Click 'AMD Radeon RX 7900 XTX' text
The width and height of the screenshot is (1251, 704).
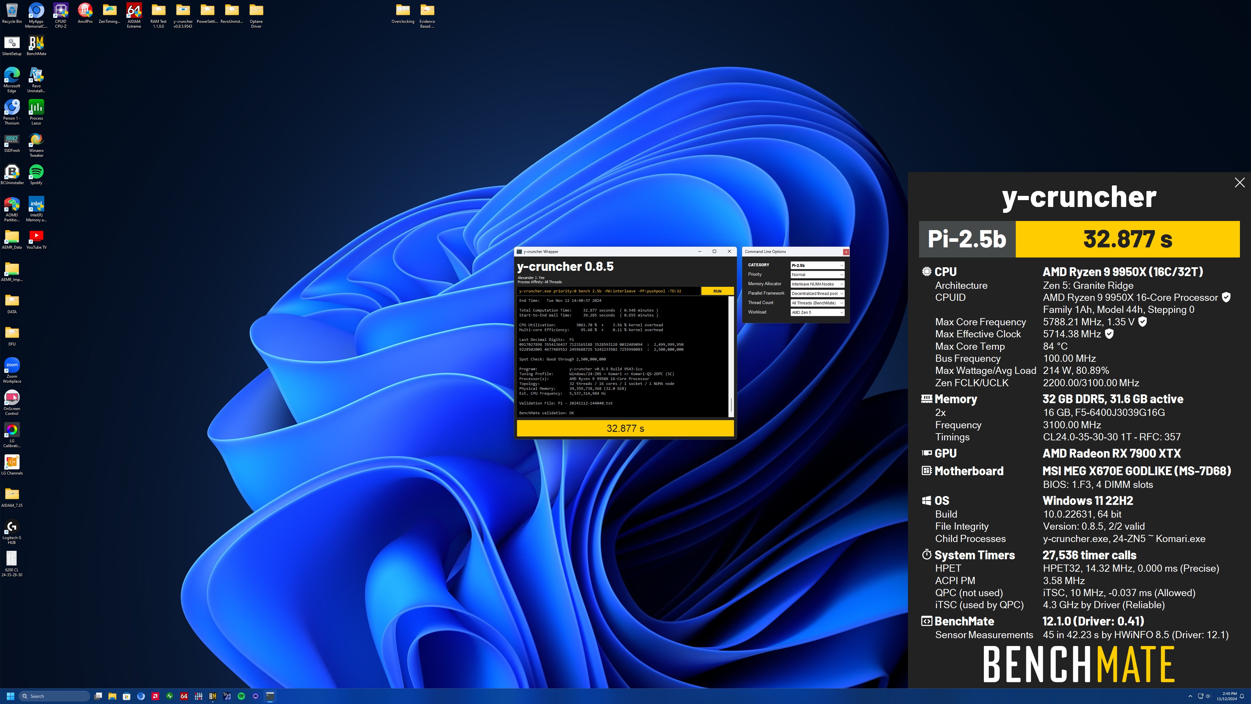coord(1112,453)
